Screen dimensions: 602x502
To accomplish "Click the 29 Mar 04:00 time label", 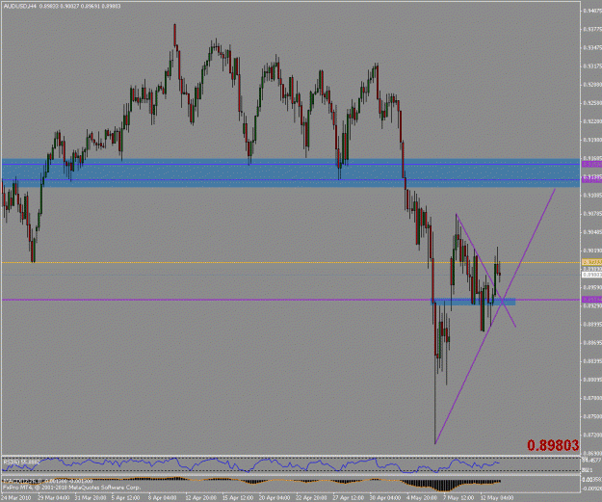I will [54, 498].
